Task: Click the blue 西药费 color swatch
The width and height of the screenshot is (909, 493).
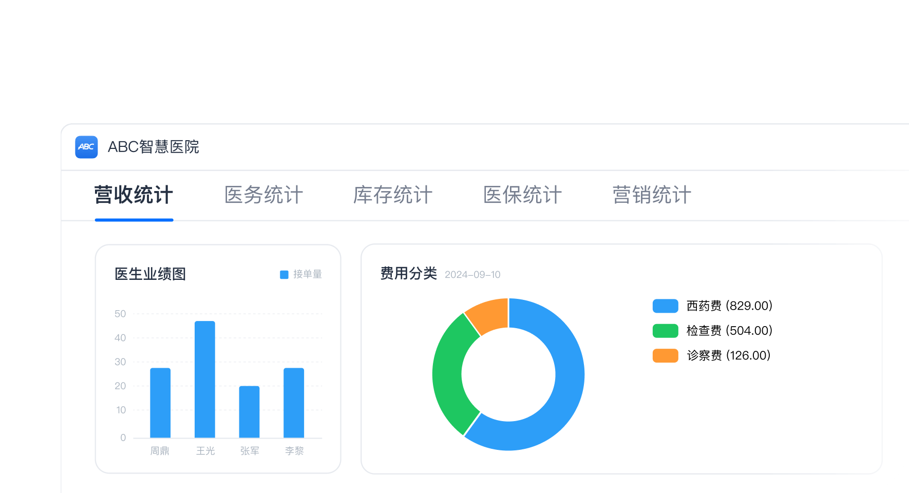Action: 665,305
